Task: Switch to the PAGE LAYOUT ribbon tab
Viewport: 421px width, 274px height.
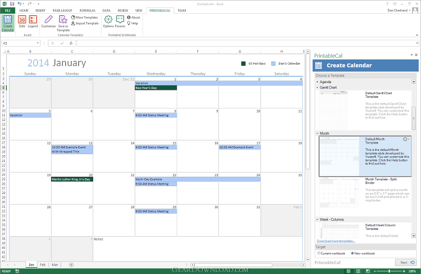Action: tap(63, 11)
